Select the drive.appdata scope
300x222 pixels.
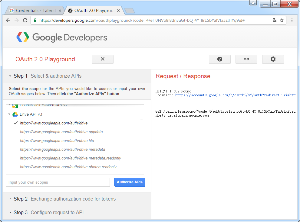pyautogui.click(x=61, y=132)
